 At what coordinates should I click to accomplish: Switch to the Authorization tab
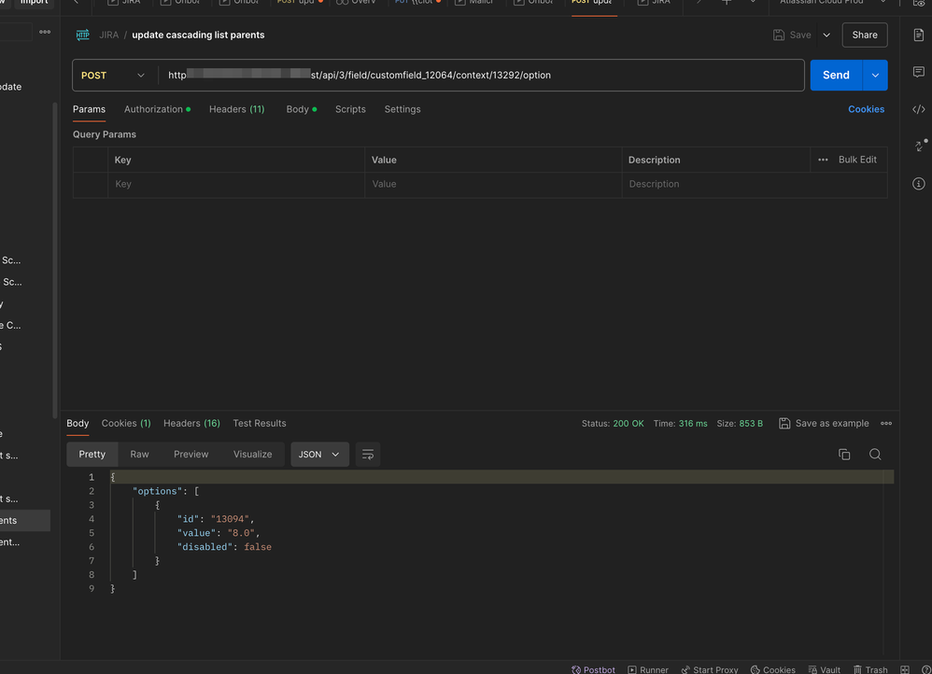click(x=157, y=109)
